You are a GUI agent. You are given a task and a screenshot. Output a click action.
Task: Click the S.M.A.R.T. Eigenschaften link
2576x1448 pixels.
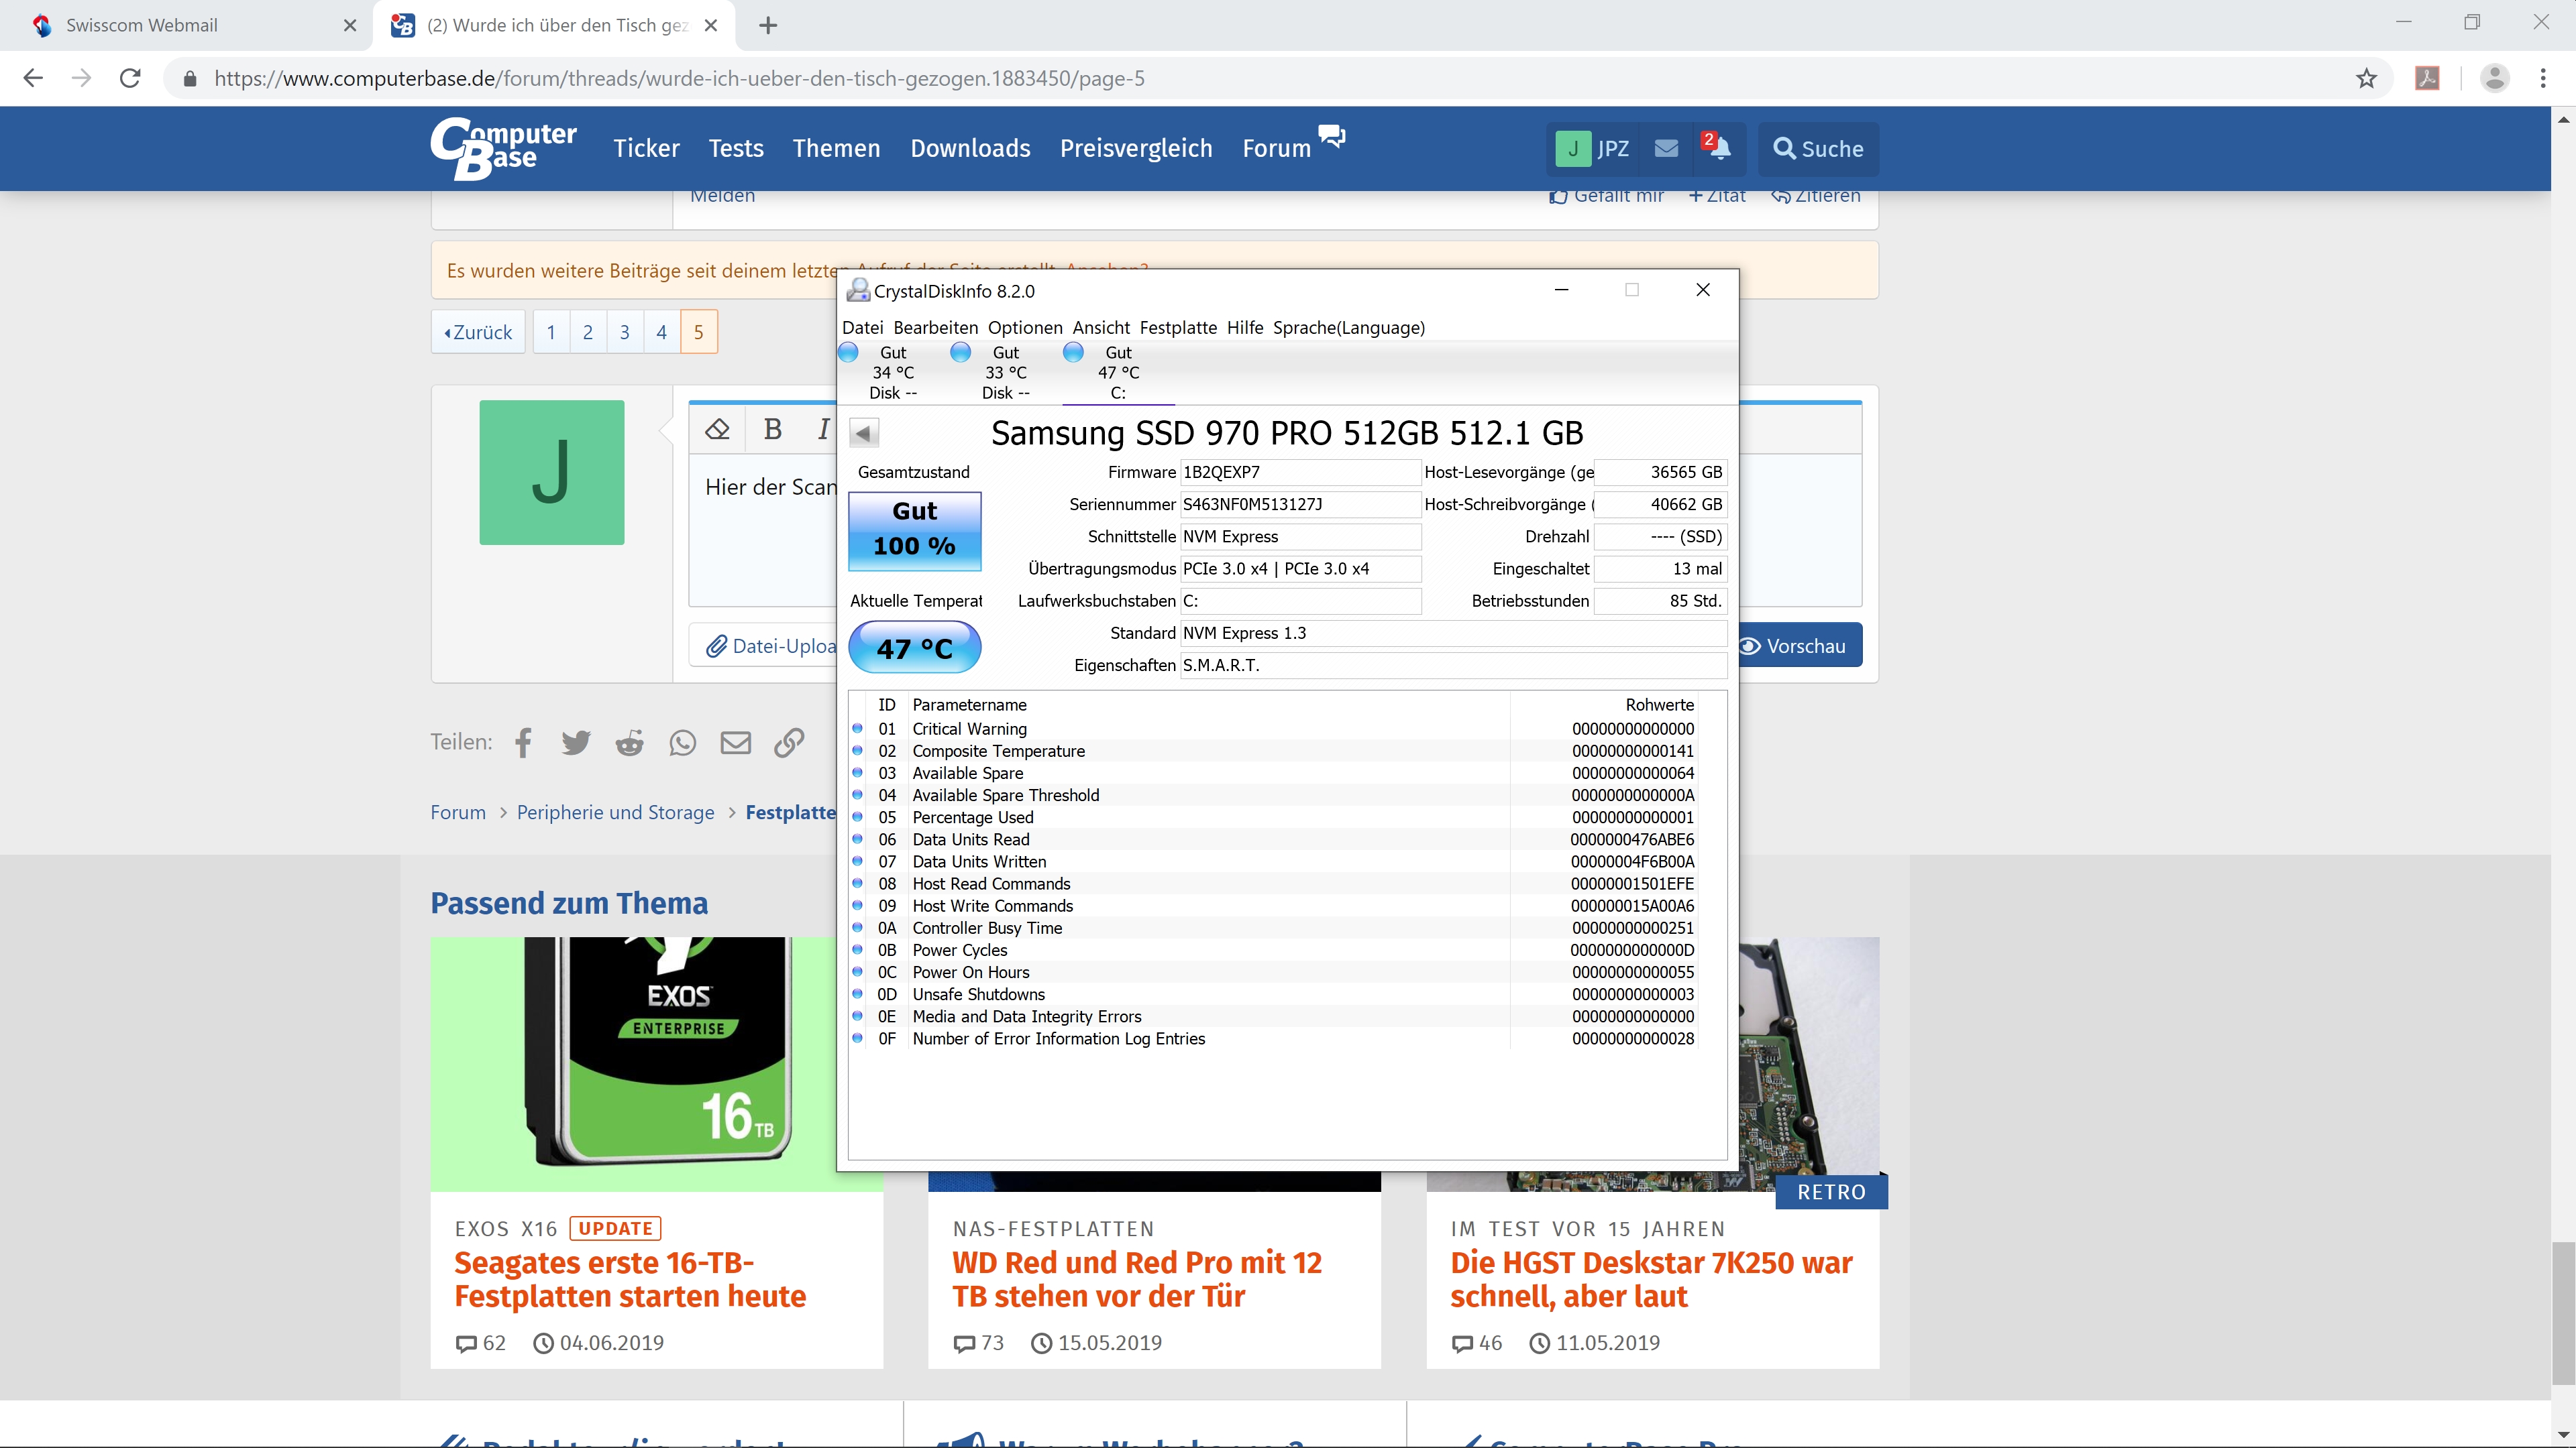1222,665
